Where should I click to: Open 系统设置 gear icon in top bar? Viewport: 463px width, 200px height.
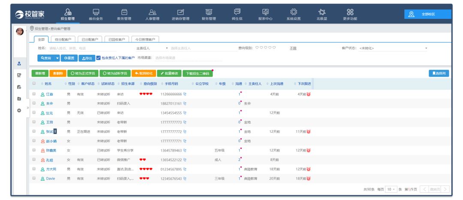(x=294, y=12)
